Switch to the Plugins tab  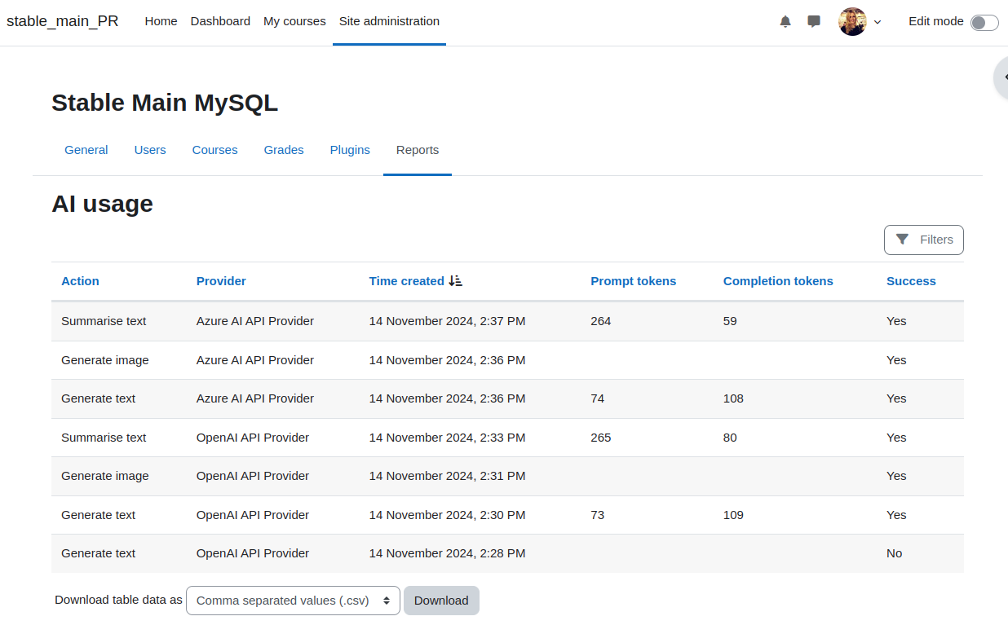(350, 150)
